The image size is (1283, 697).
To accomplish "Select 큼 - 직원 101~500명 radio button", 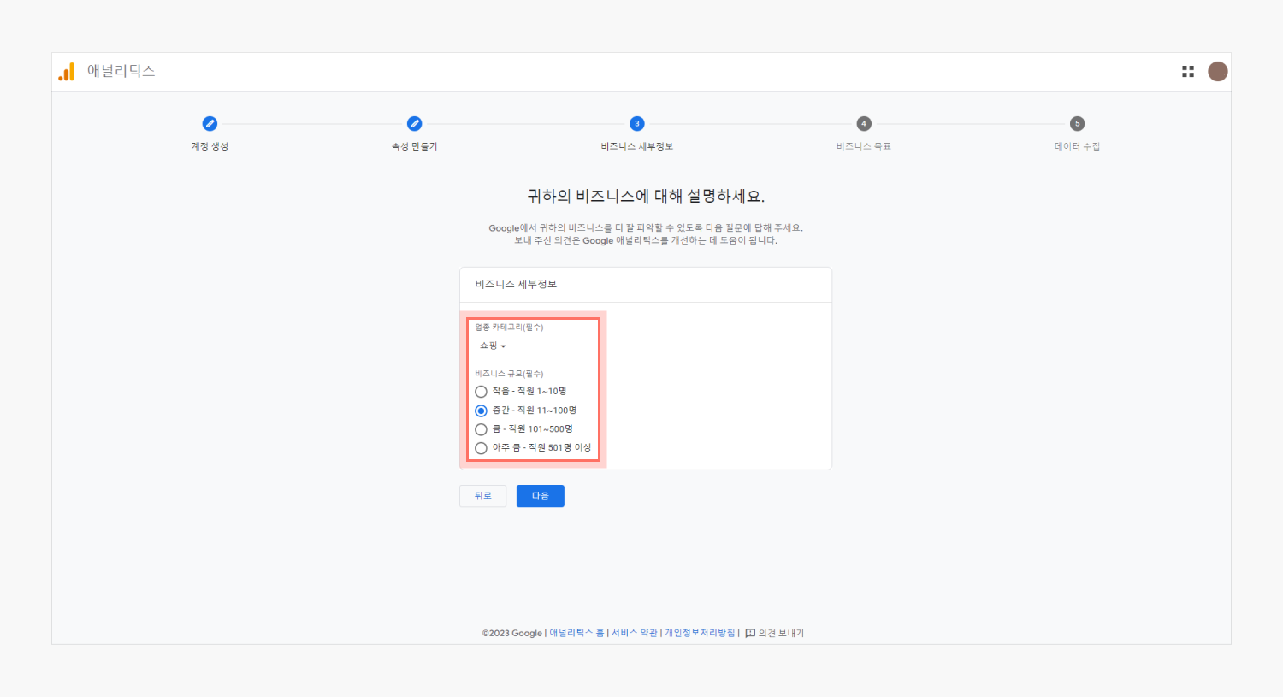I will click(x=481, y=429).
